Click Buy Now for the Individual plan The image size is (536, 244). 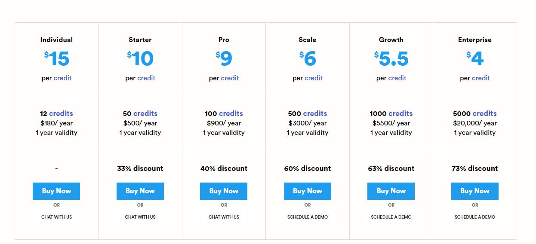tap(56, 191)
